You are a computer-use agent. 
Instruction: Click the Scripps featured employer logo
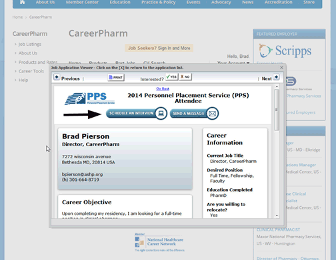pos(285,51)
